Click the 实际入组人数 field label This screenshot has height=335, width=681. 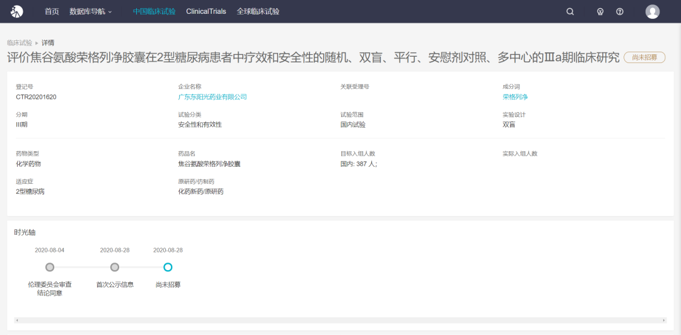pyautogui.click(x=520, y=154)
